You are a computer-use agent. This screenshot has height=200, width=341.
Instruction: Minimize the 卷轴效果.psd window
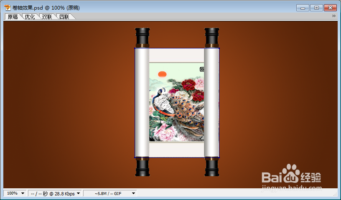click(x=303, y=8)
